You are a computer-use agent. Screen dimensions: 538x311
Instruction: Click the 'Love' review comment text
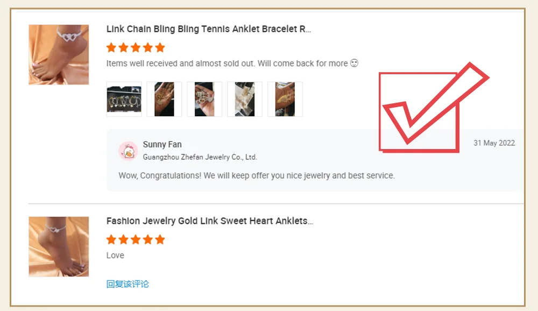coord(115,255)
